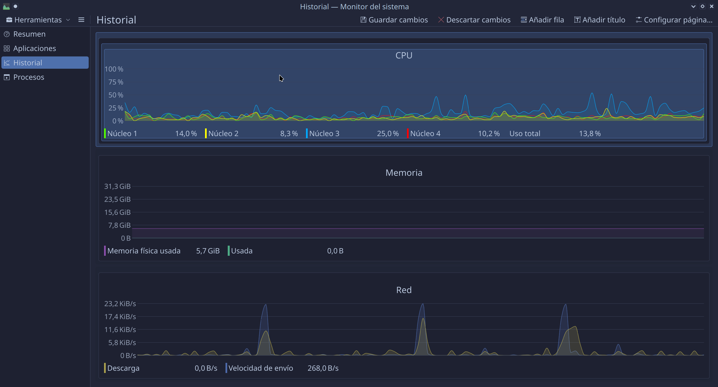This screenshot has height=387, width=718.
Task: Toggle the pin dot in title bar
Action: point(15,6)
